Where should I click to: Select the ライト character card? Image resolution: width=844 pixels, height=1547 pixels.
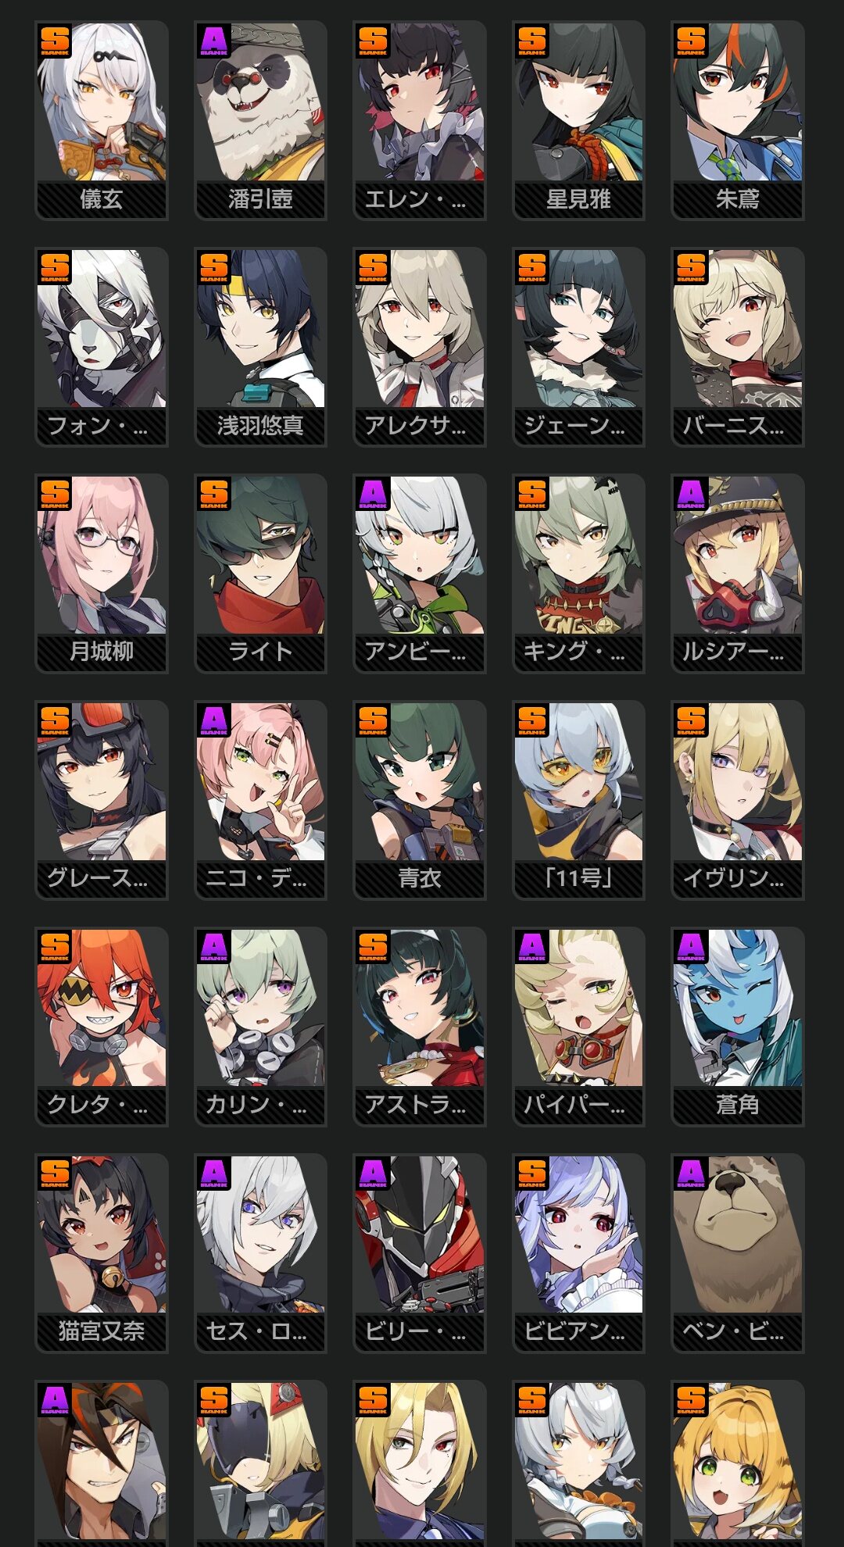[x=260, y=573]
